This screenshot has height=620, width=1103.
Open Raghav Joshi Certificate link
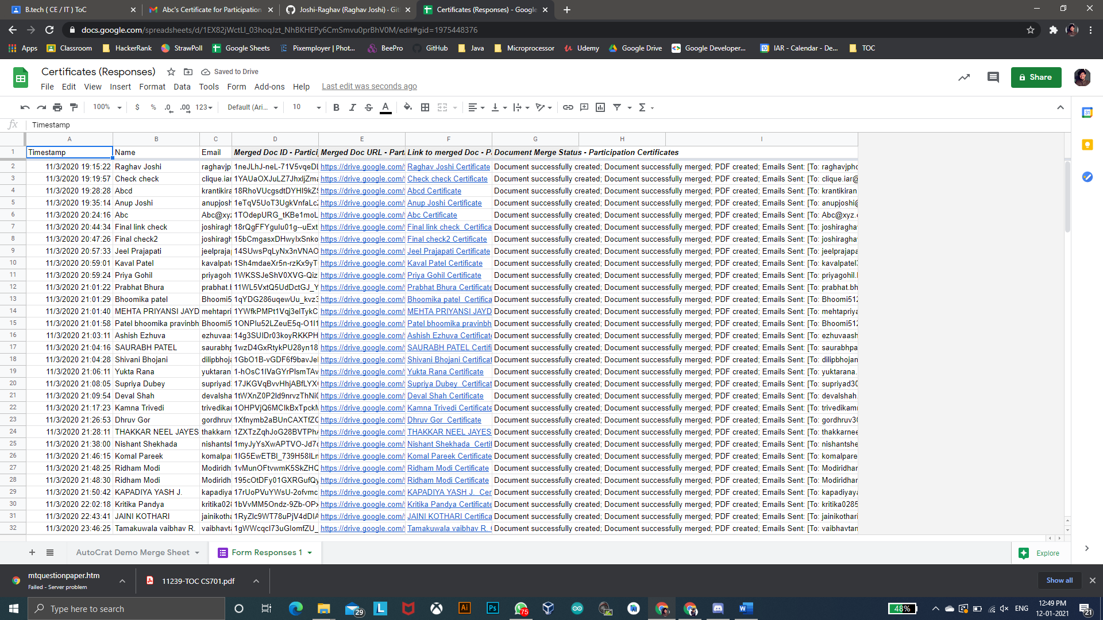pos(448,166)
